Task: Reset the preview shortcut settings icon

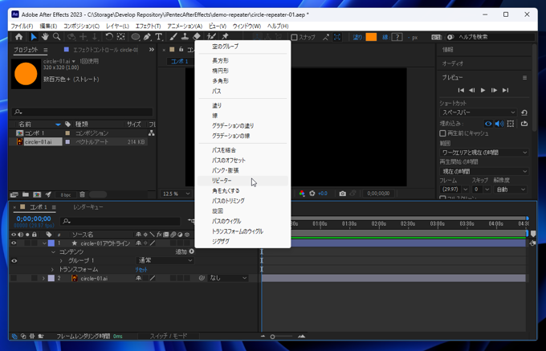Action: pos(524,112)
